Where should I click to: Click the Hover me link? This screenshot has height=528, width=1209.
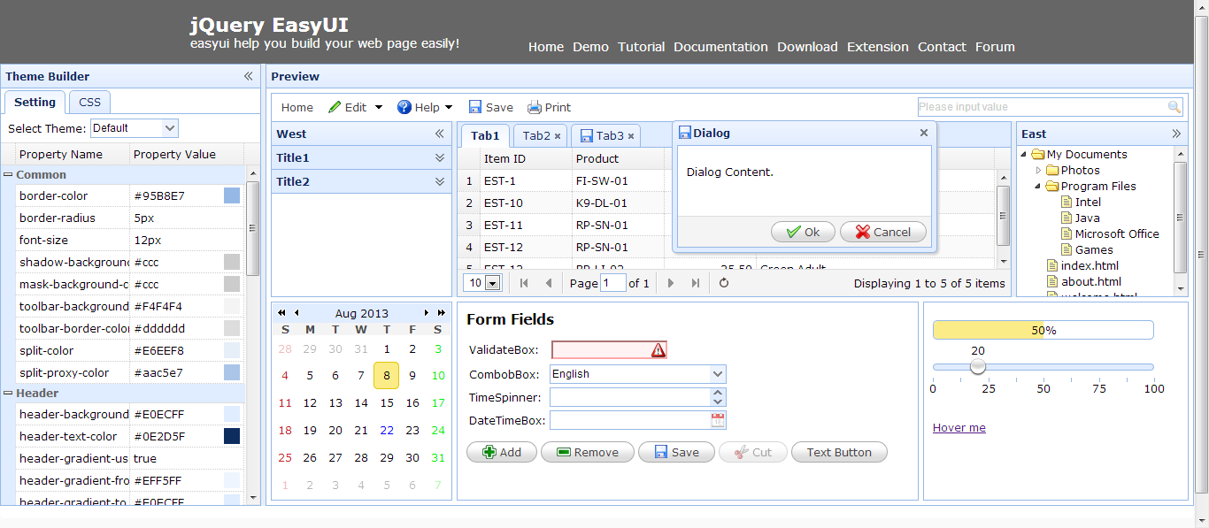point(959,428)
